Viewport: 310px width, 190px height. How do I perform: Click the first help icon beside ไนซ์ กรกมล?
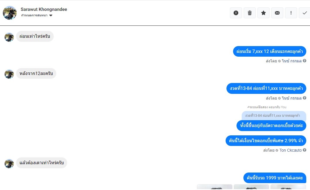pyautogui.click(x=305, y=61)
